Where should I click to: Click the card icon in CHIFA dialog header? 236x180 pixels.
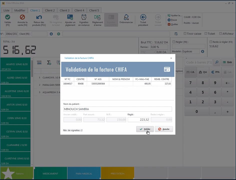tap(167, 69)
